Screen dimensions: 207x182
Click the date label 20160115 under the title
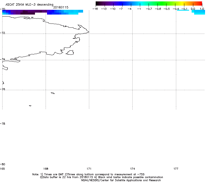coord(61,7)
